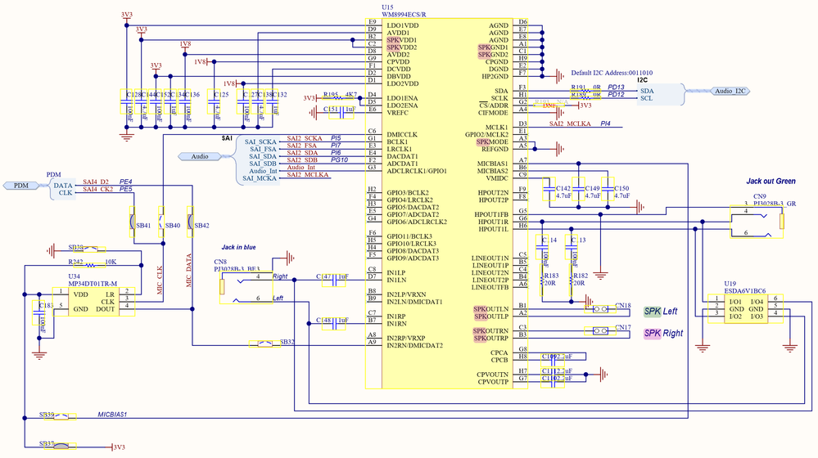Image resolution: width=818 pixels, height=458 pixels.
Task: Select the SB40 solder bridge symbol
Action: [161, 222]
